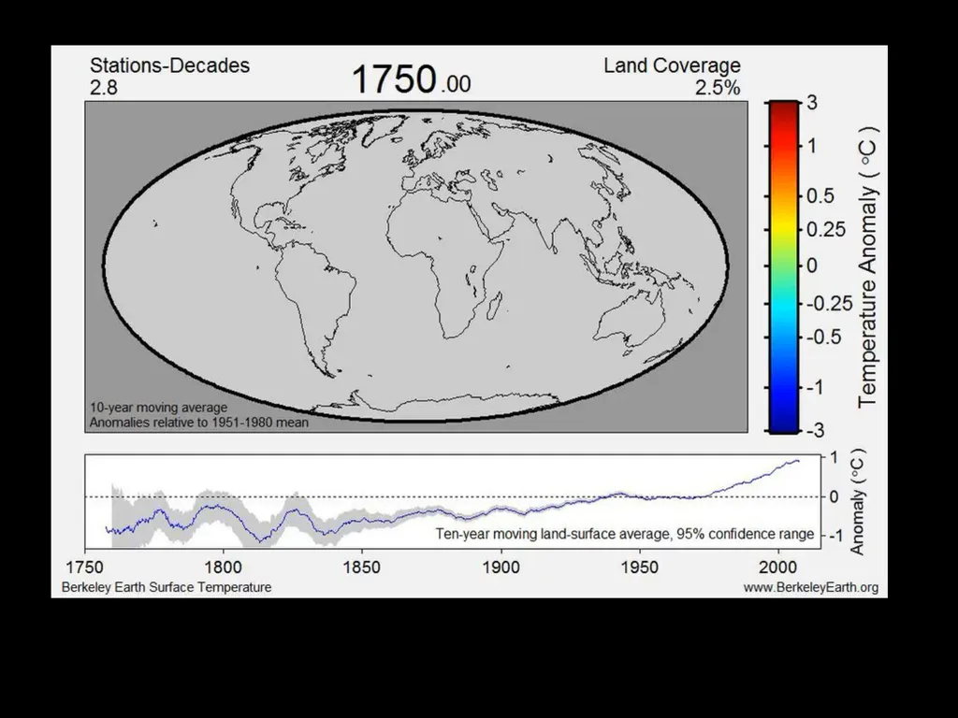Open the www.BerkeleyEarth.org link

click(x=811, y=587)
